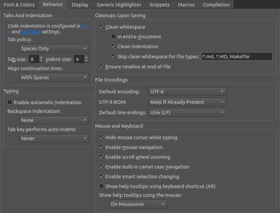Image resolution: width=280 pixels, height=213 pixels.
Task: Open the Display tab
Action: [80, 5]
